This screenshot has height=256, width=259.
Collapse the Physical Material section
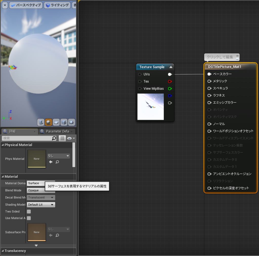tap(3, 145)
